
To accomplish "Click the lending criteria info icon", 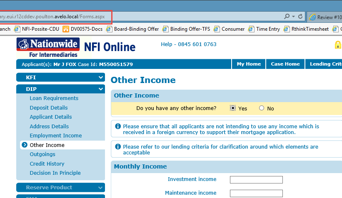I will pos(118,147).
